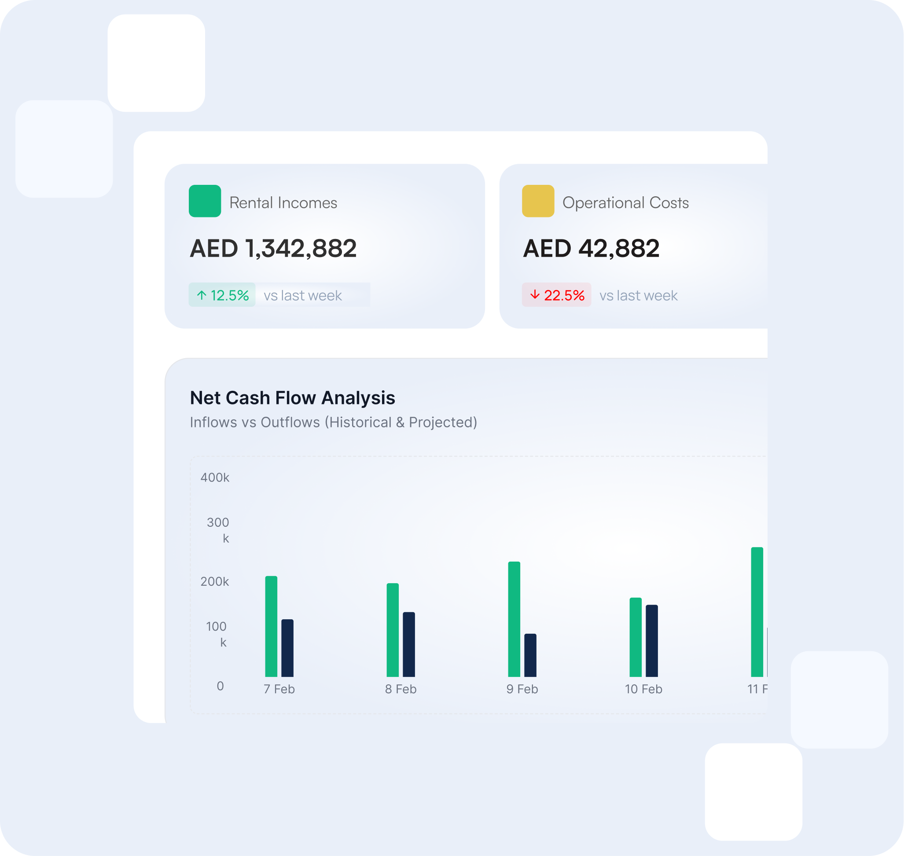Click the 300k y-axis label
This screenshot has width=904, height=856.
point(218,531)
